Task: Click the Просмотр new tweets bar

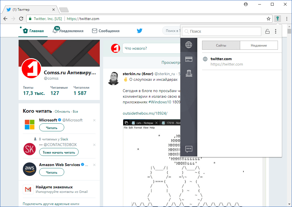Action: click(x=142, y=62)
